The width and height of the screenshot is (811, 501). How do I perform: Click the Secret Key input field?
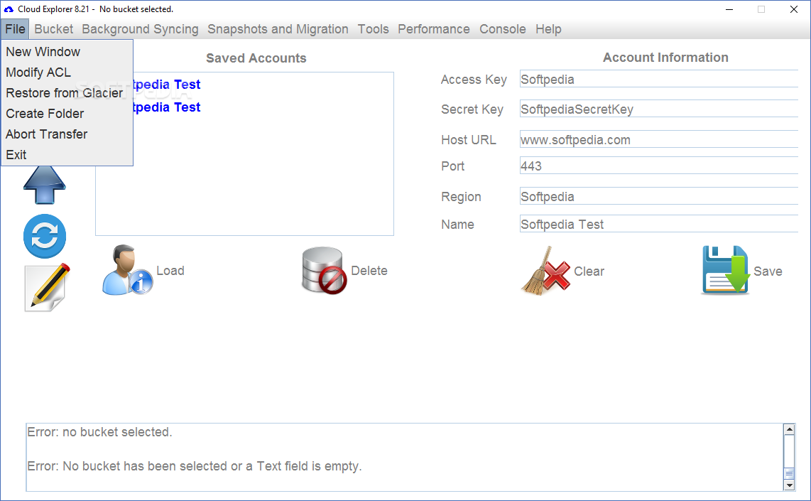[658, 109]
